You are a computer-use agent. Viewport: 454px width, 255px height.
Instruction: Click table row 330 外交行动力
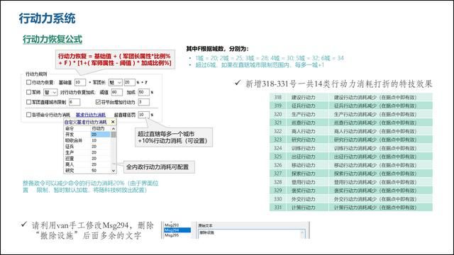coord(351,199)
